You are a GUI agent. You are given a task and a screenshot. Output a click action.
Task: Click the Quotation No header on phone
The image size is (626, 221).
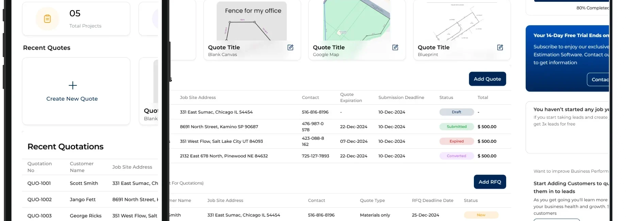[x=39, y=167]
